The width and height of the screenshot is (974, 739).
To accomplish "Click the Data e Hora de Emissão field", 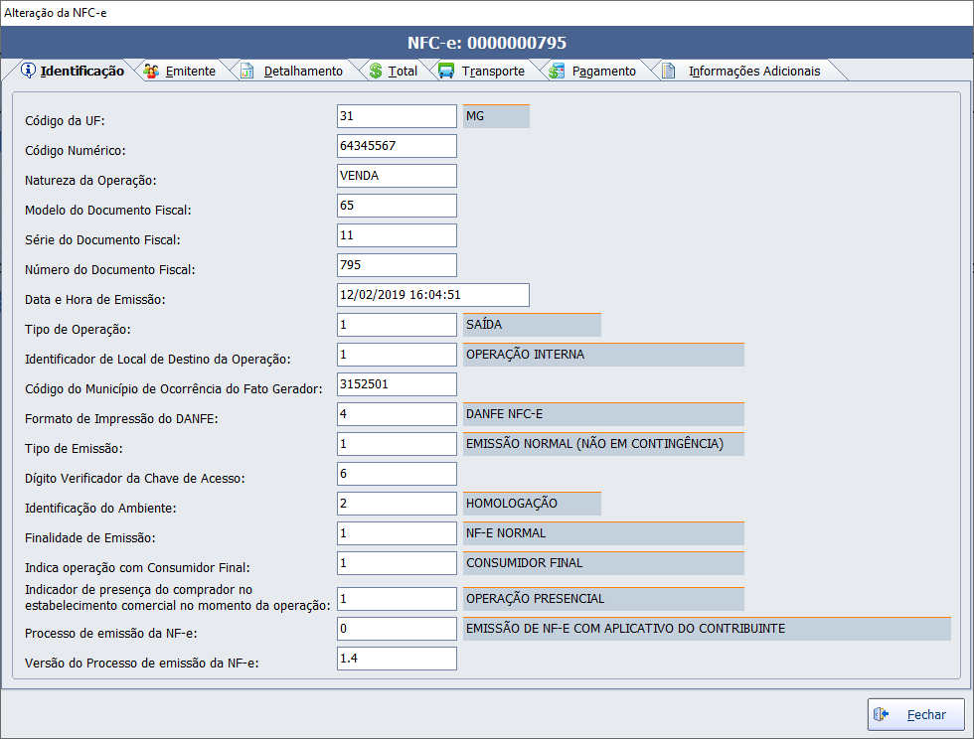I will coord(432,295).
